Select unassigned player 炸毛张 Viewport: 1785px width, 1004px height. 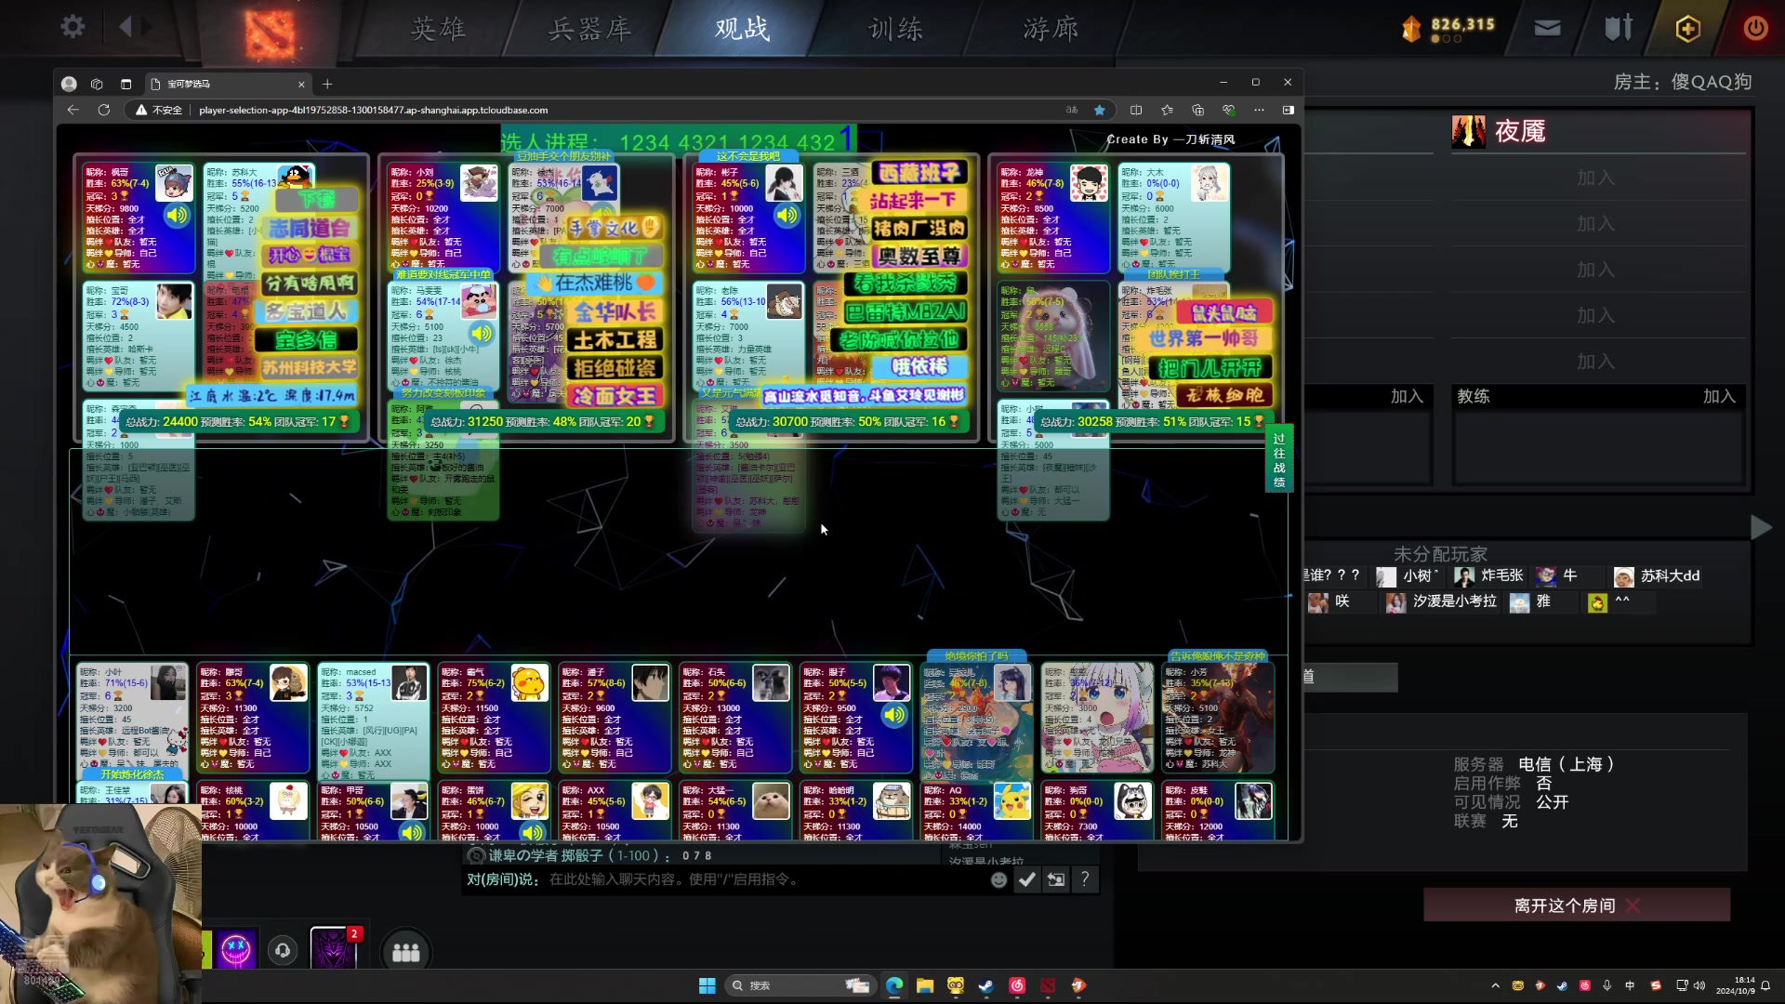point(1489,576)
